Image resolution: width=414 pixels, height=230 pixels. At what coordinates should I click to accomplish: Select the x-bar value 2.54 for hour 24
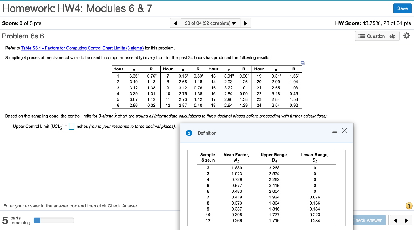(276, 105)
